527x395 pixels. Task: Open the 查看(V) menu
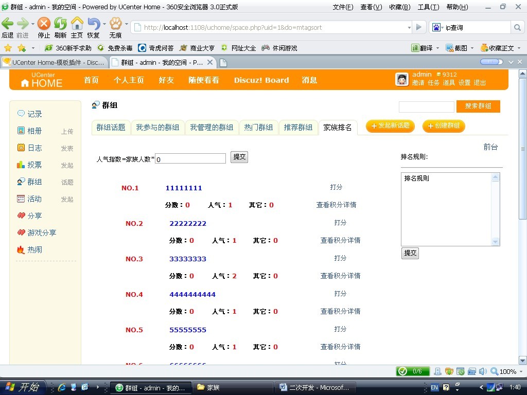[371, 7]
